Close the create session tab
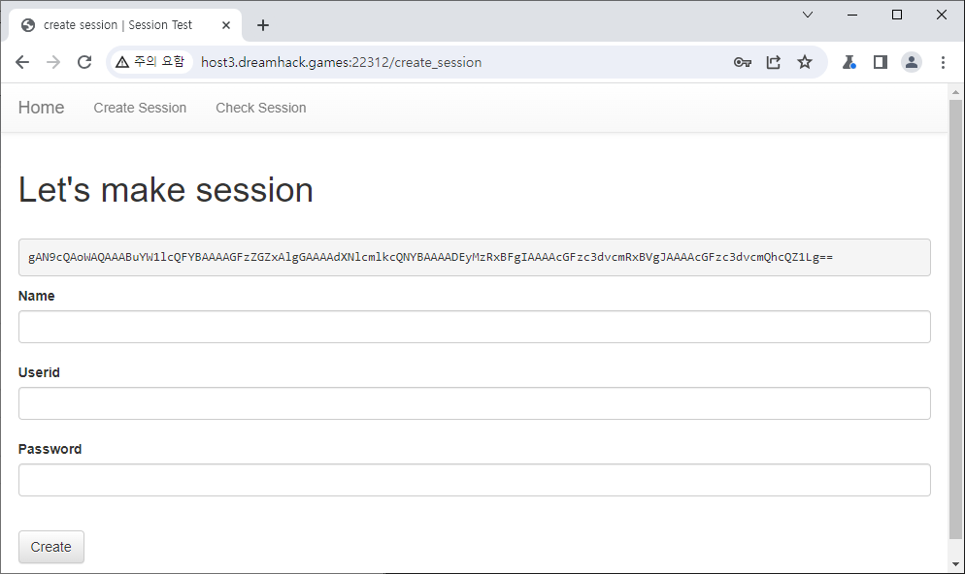Image resolution: width=965 pixels, height=574 pixels. (226, 25)
